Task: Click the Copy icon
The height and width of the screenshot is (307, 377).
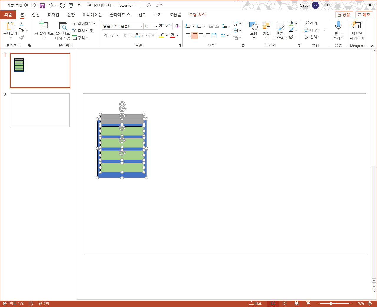Action: pos(22,31)
